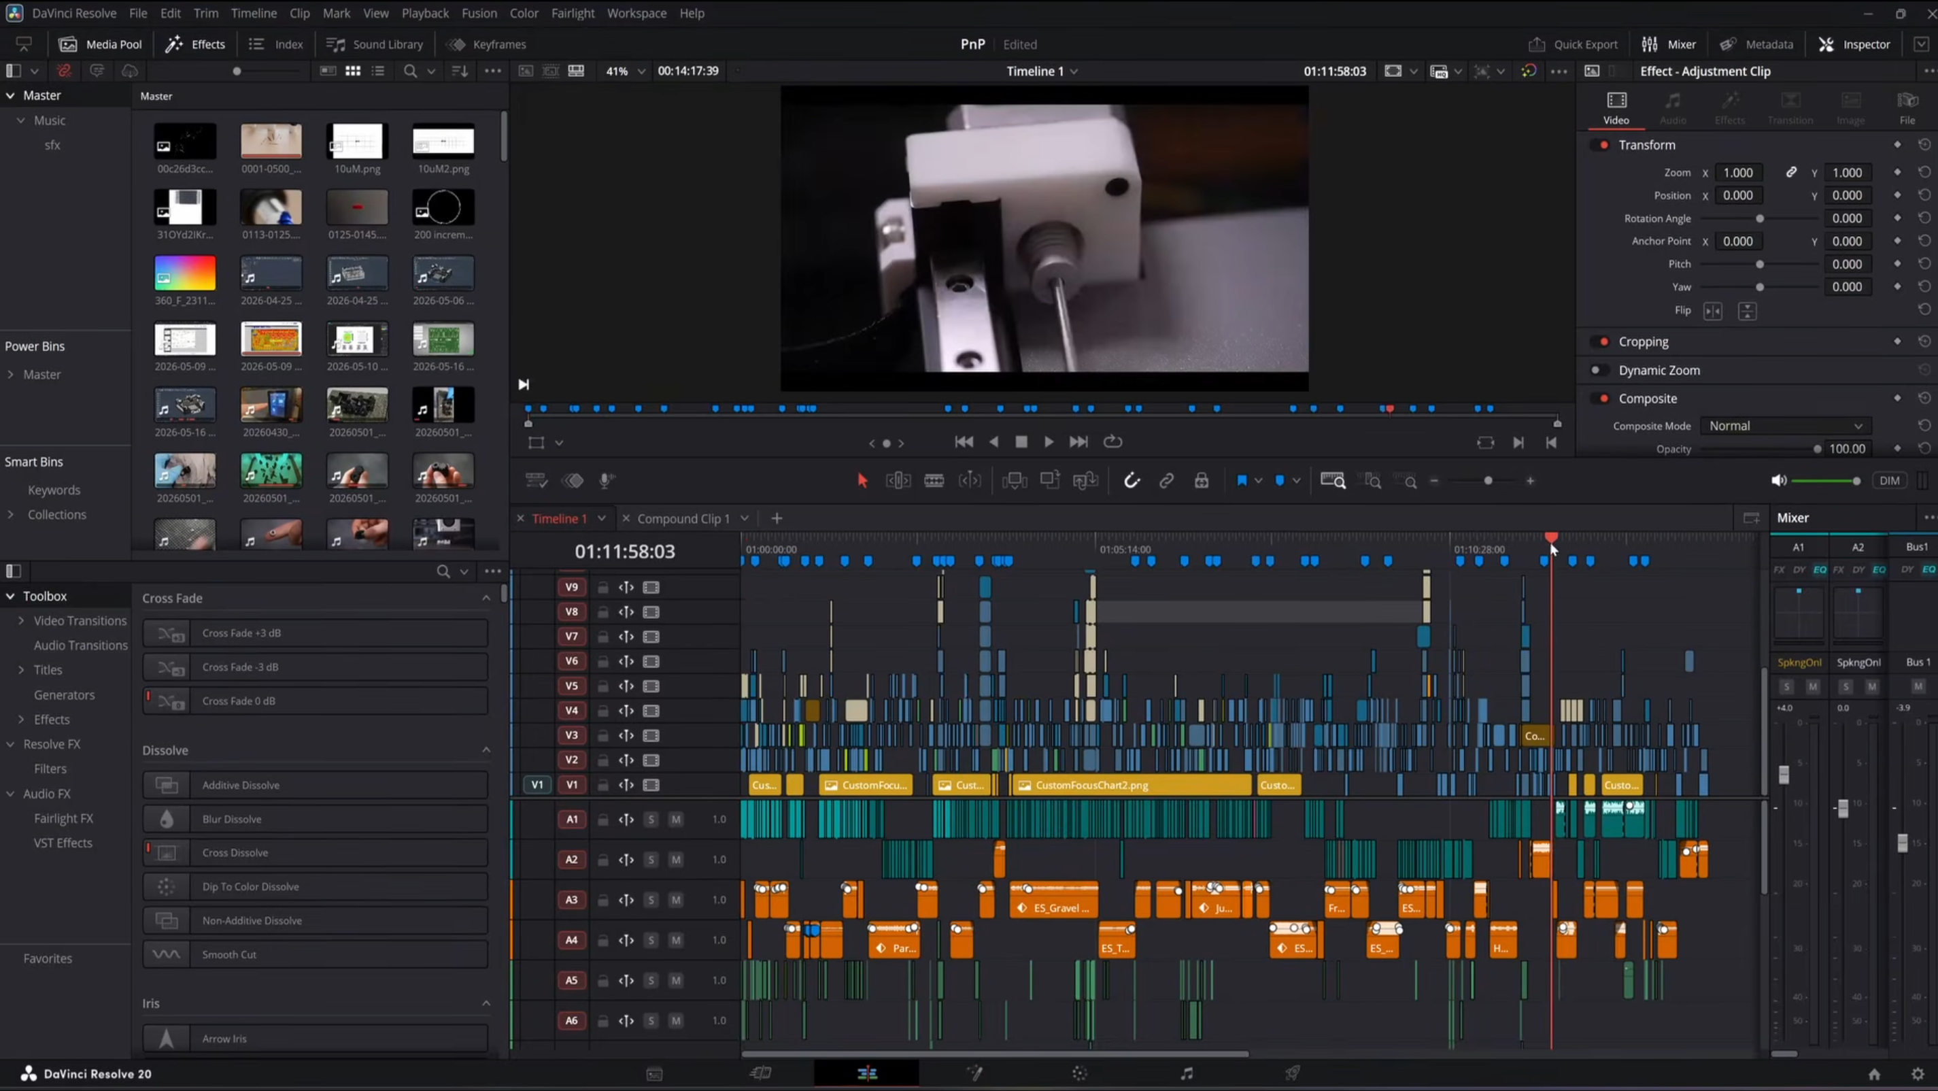Expand Video Transitions in Toolbox
Viewport: 1938px width, 1091px height.
tap(21, 621)
